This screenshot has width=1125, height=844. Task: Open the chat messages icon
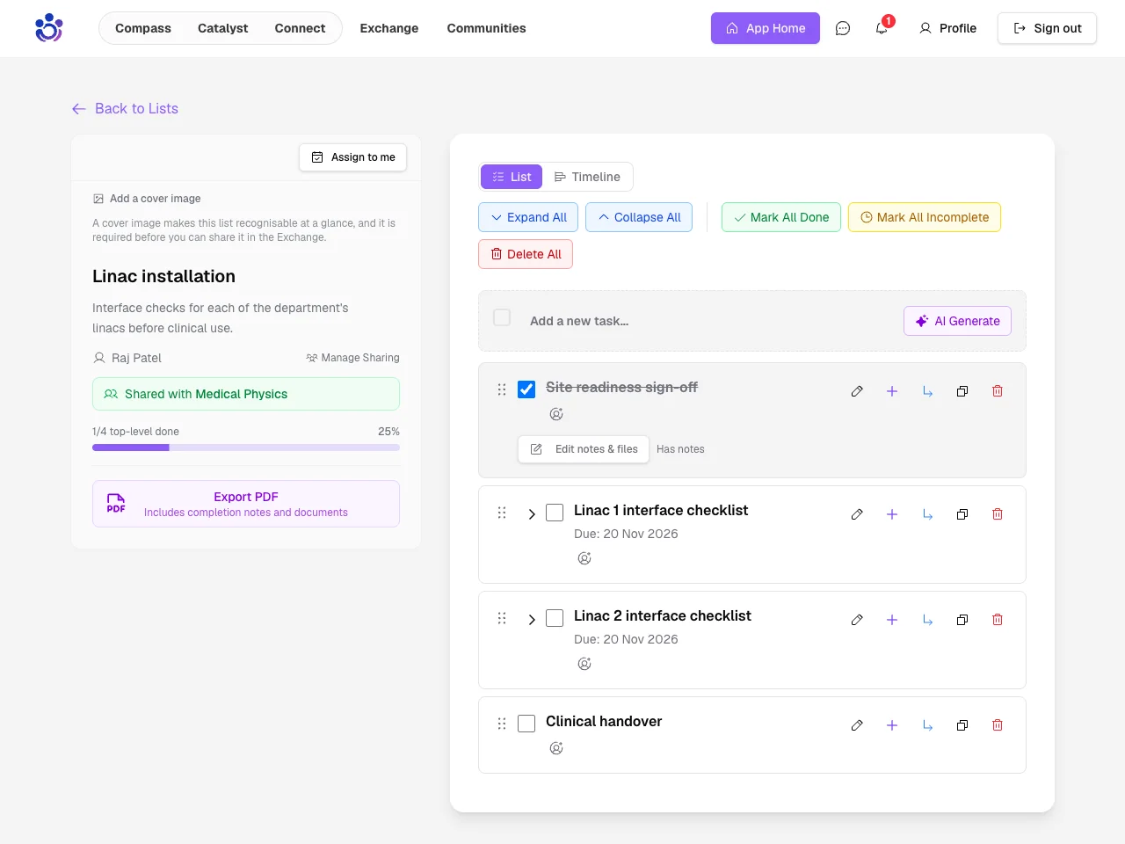tap(843, 28)
